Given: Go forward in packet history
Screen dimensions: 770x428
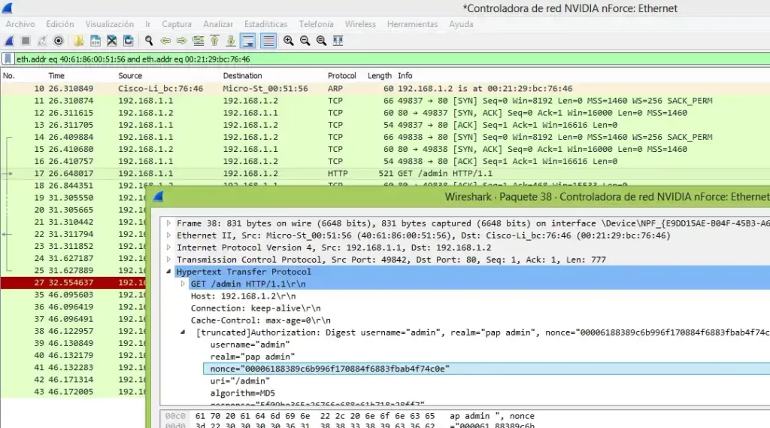Looking at the screenshot, I should pos(182,41).
